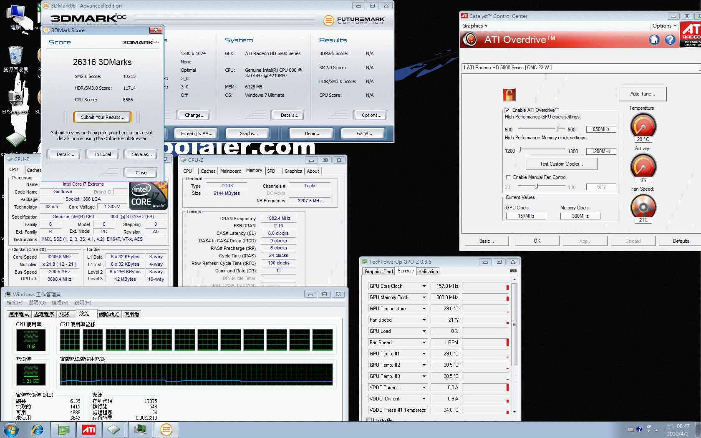Click the Temperature gauge in Overdrive

643,126
